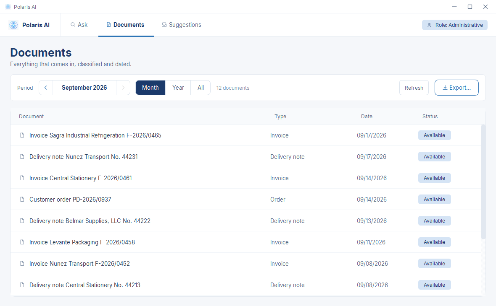496x306 pixels.
Task: Click the file icon for Delivery note Central Stationery
Action: click(x=22, y=285)
